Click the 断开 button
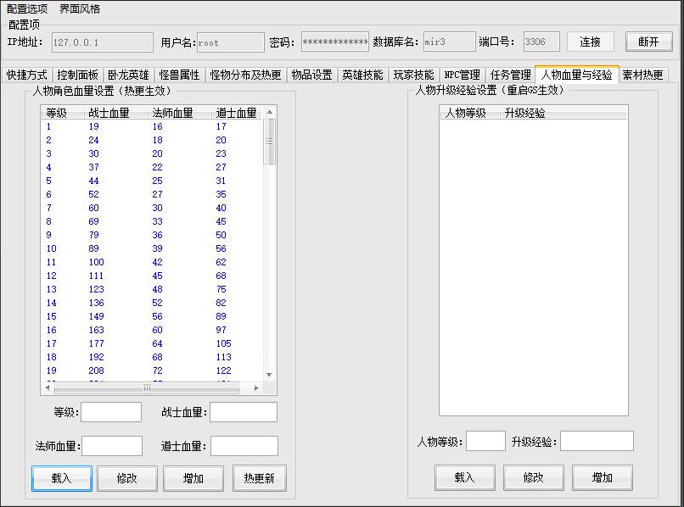 [x=648, y=42]
